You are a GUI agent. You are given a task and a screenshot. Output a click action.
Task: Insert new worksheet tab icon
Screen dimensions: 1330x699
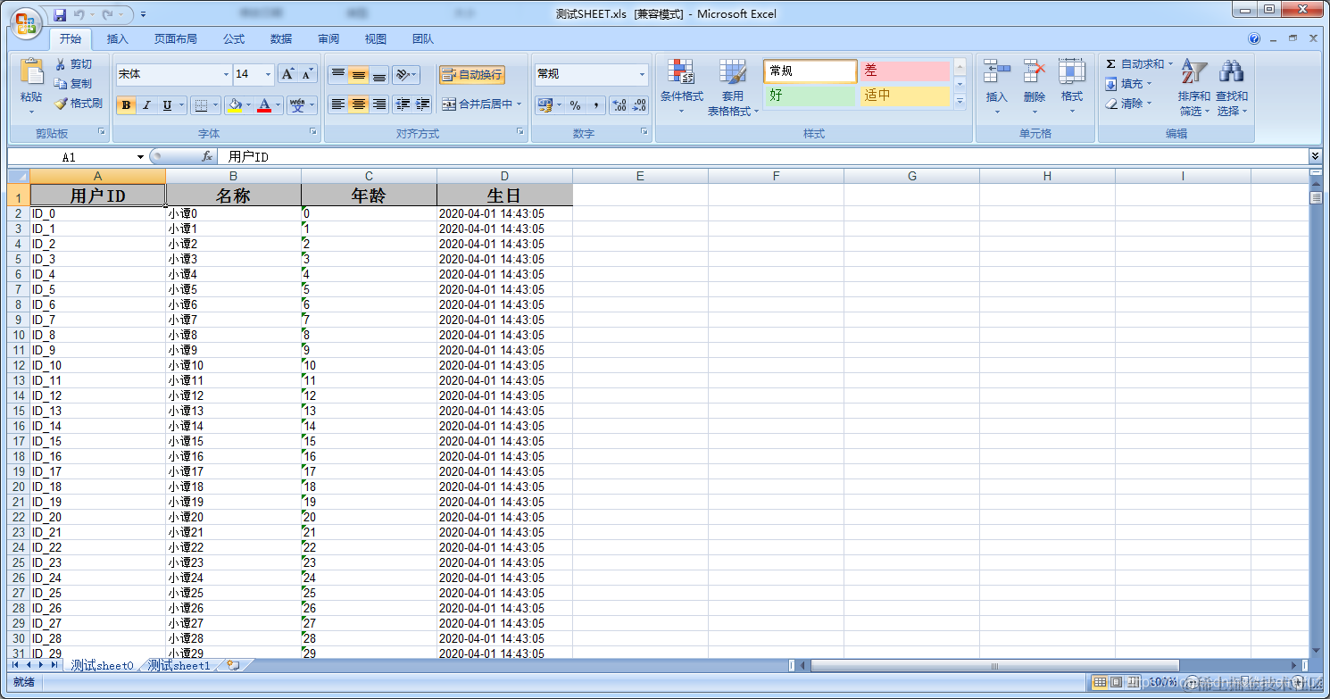233,665
